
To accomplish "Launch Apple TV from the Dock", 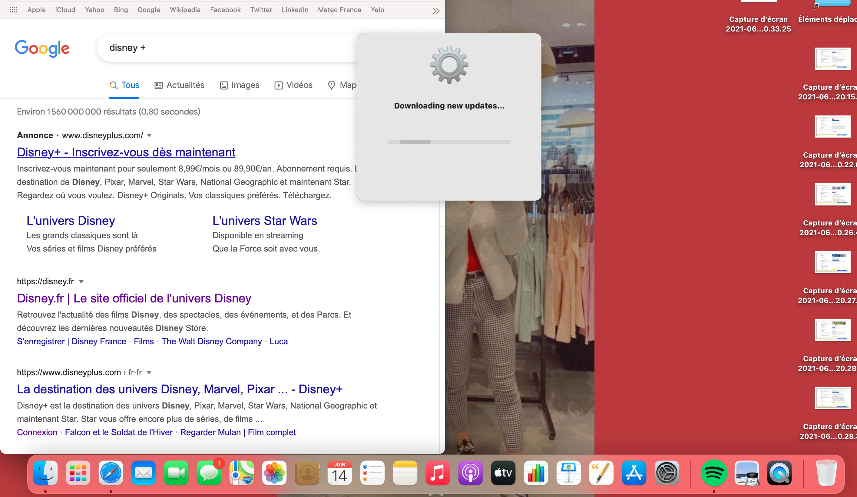I will coord(503,473).
